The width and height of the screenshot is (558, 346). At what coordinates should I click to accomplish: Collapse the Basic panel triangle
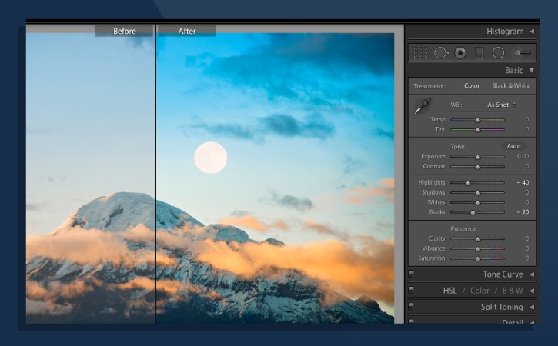[x=532, y=70]
